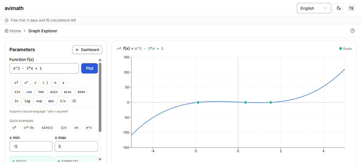Viewport: 361px width, 163px height.
Task: Click the middle root marker on the graph
Action: (x=246, y=102)
